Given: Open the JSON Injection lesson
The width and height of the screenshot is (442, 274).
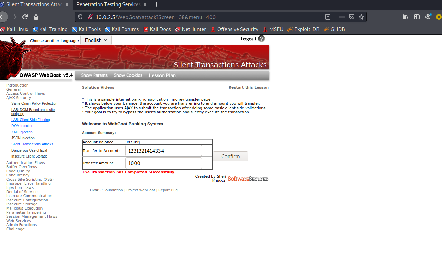Looking at the screenshot, I should coord(23,138).
